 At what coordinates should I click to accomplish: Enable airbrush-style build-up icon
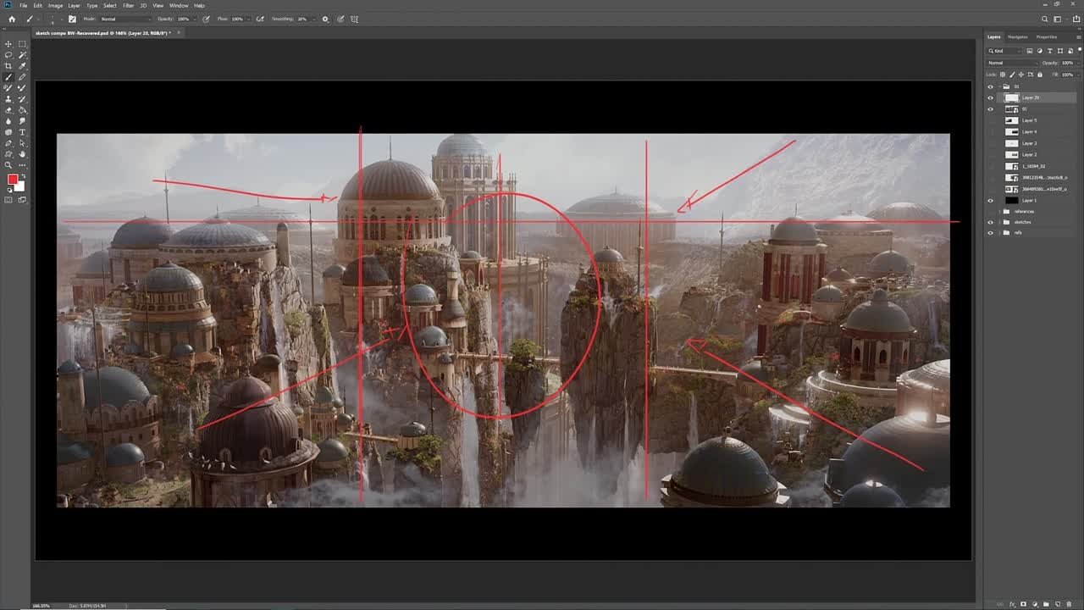[260, 19]
